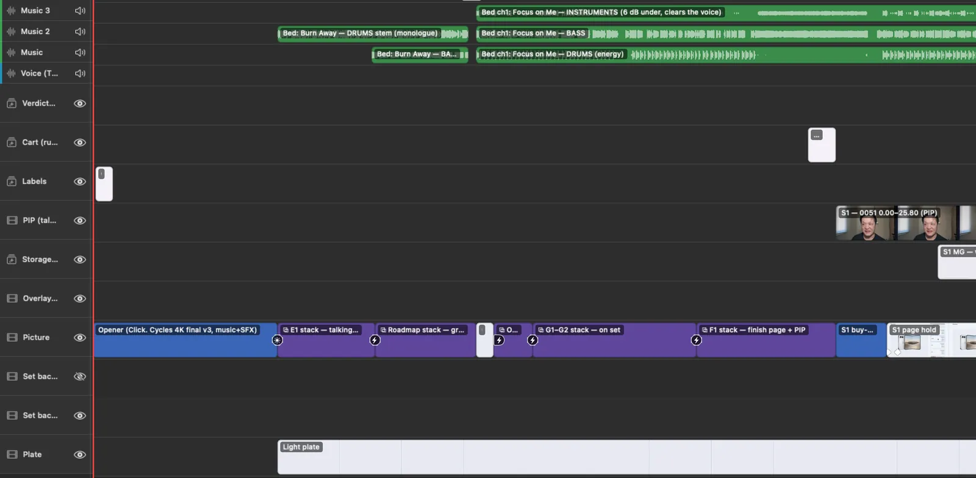Screen dimensions: 976x478
Task: Select the S1 — 0051 PIP video clip
Action: pyautogui.click(x=906, y=223)
